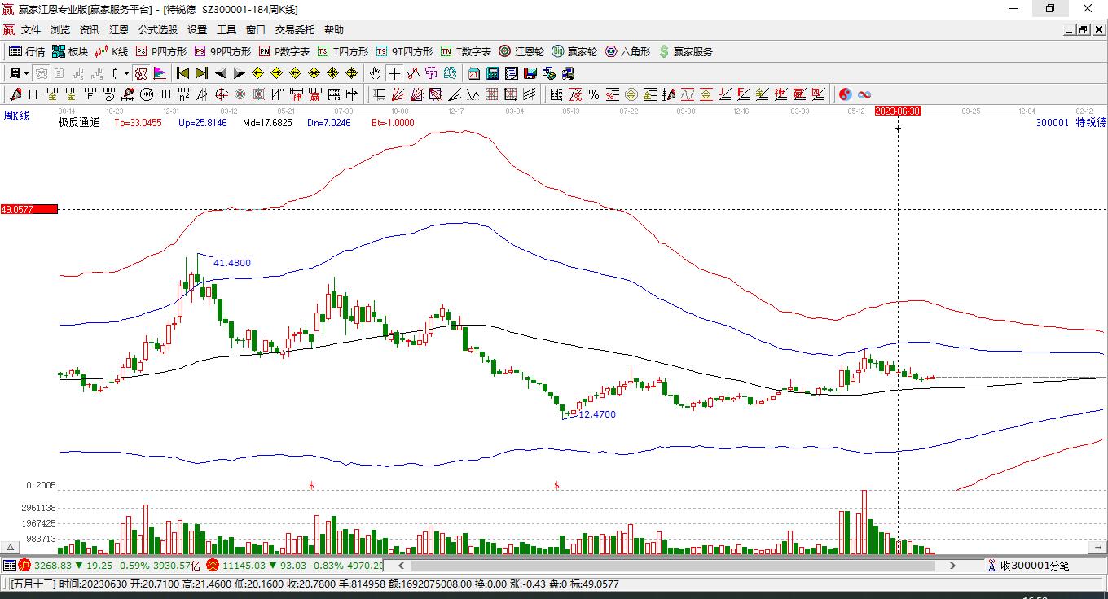Restore the inner document window
This screenshot has width=1108, height=599.
1084,30
